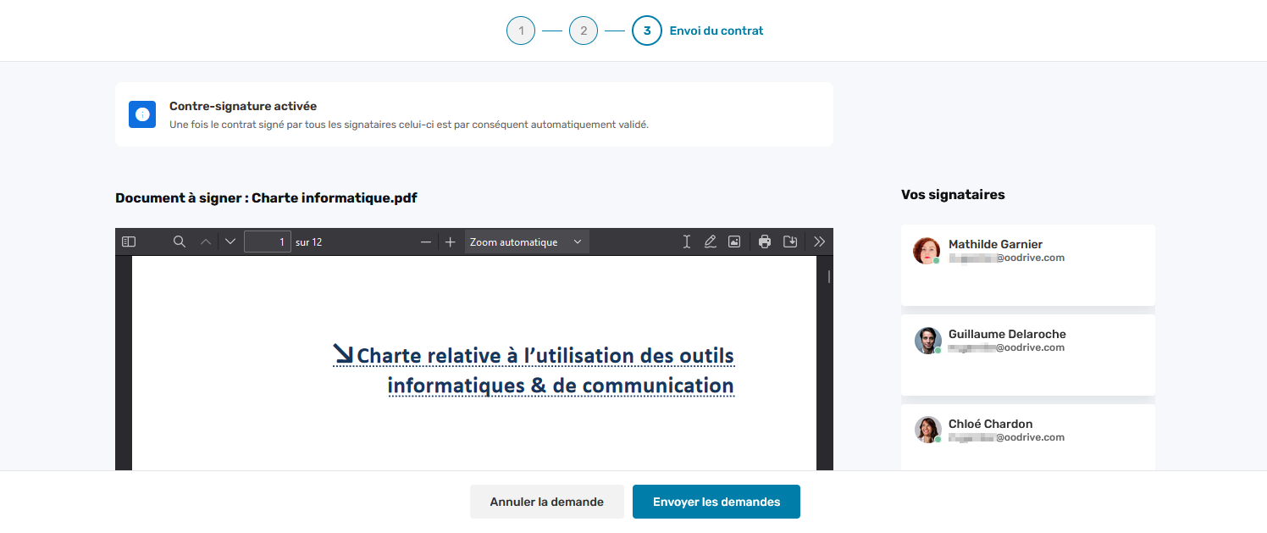Click the PDF viewer vertical scrollbar
Image resolution: width=1267 pixels, height=533 pixels.
coord(828,276)
